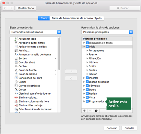Switch to Barra de herramientas de acceso rápido tab
141x134 pixels.
click(x=77, y=18)
